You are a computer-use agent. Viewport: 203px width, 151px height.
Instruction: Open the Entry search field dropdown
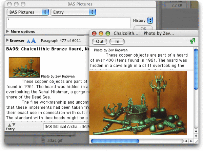coord(73,12)
